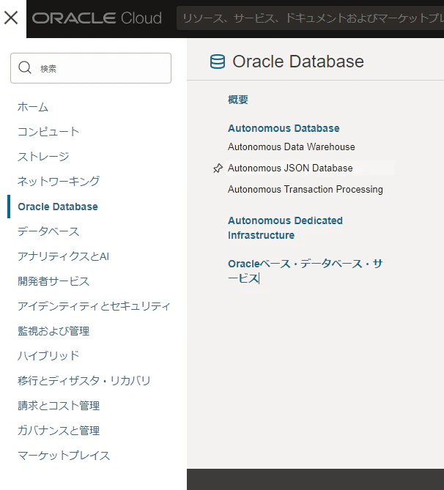Open ホーム in the navigation menu
444x490 pixels.
pos(33,107)
